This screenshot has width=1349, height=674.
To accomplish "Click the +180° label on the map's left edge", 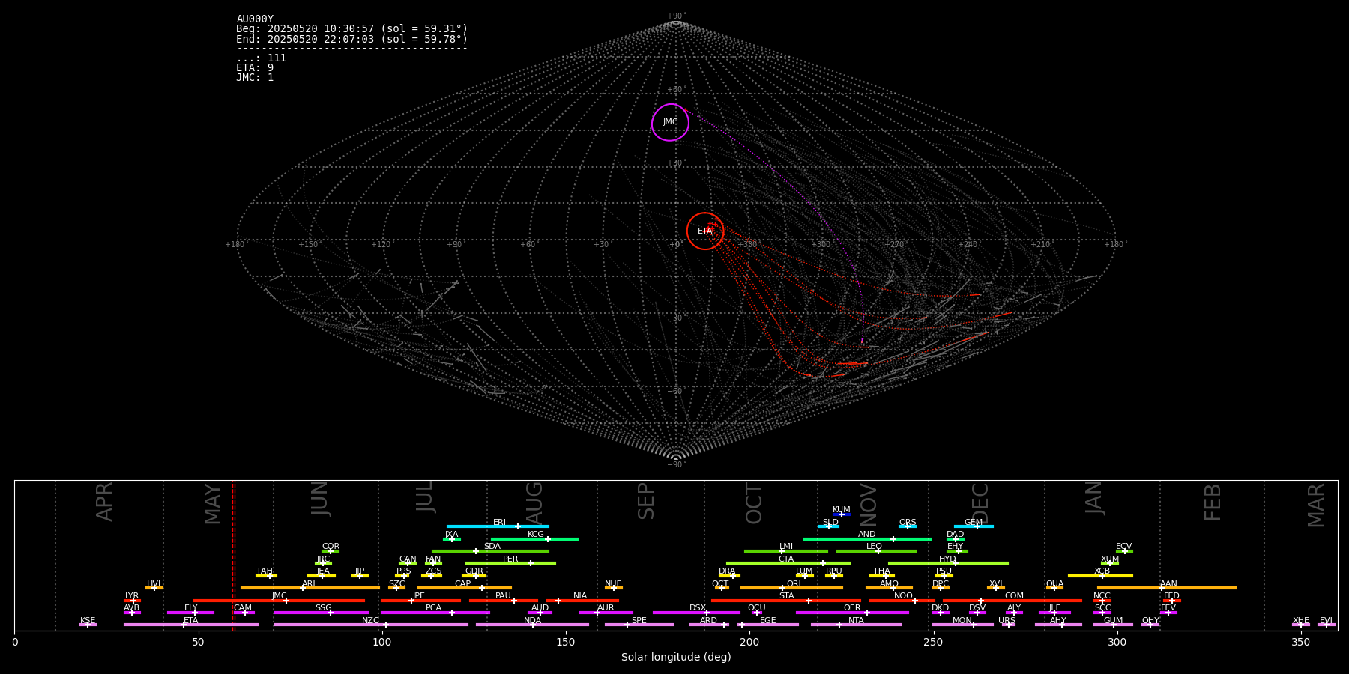I will pos(235,245).
